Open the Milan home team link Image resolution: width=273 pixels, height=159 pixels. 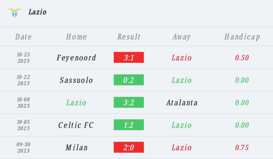(77, 147)
